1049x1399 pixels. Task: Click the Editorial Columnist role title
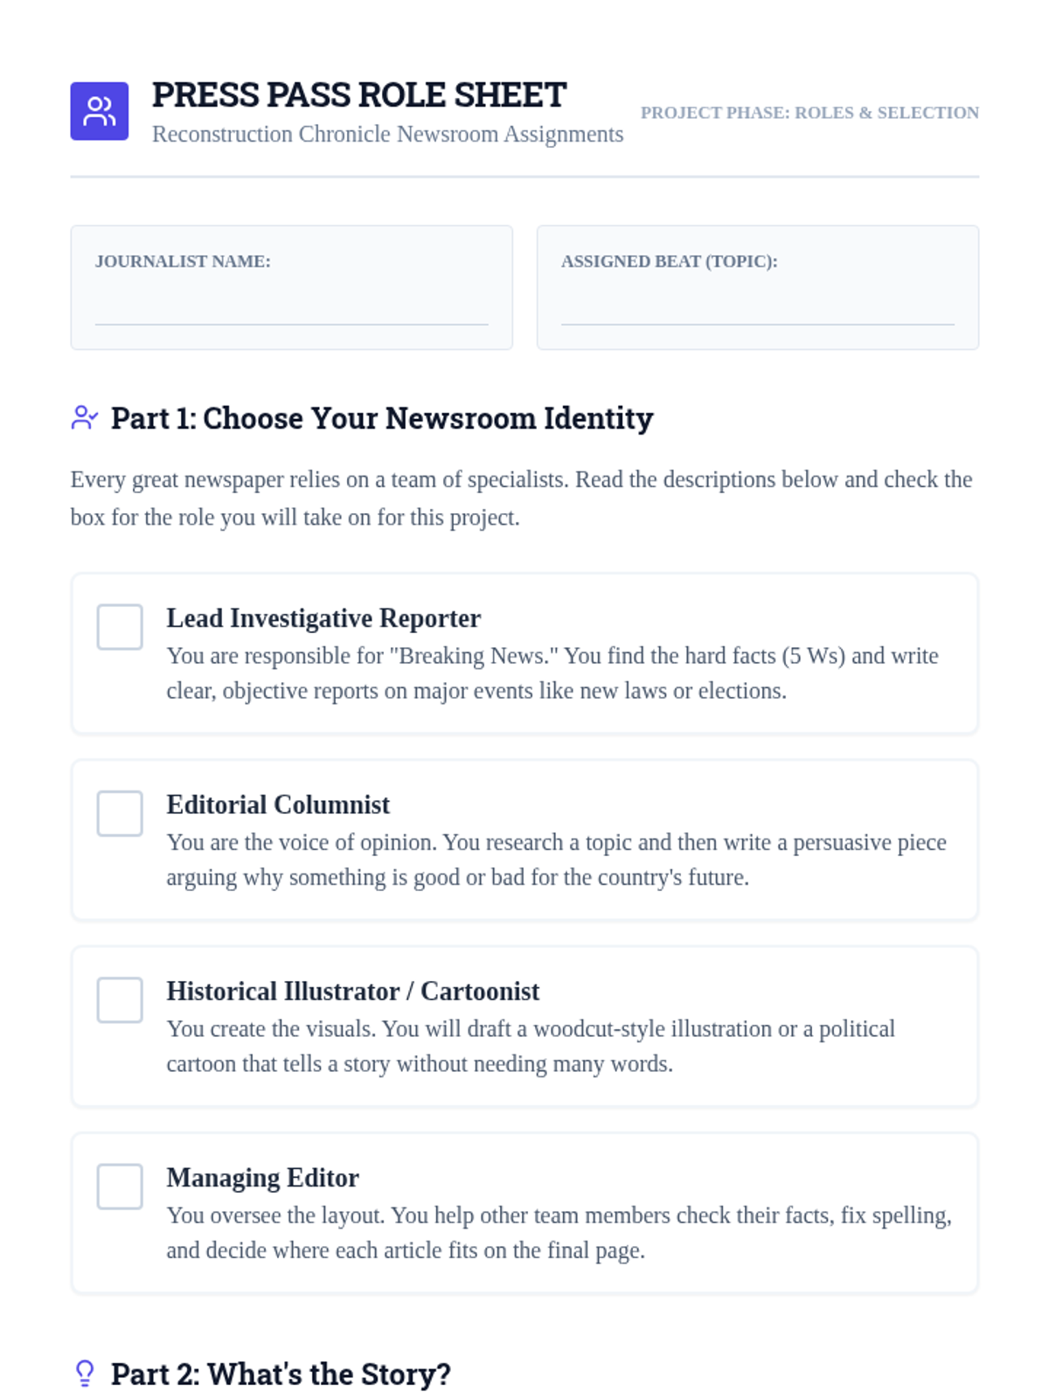(278, 804)
